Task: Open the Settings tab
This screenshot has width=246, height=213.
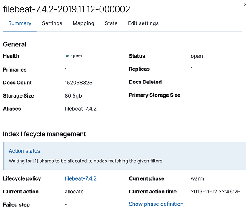Action: [x=52, y=23]
